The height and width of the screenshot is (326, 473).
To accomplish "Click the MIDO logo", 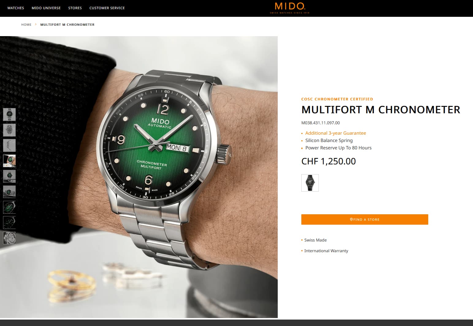I will tap(290, 8).
